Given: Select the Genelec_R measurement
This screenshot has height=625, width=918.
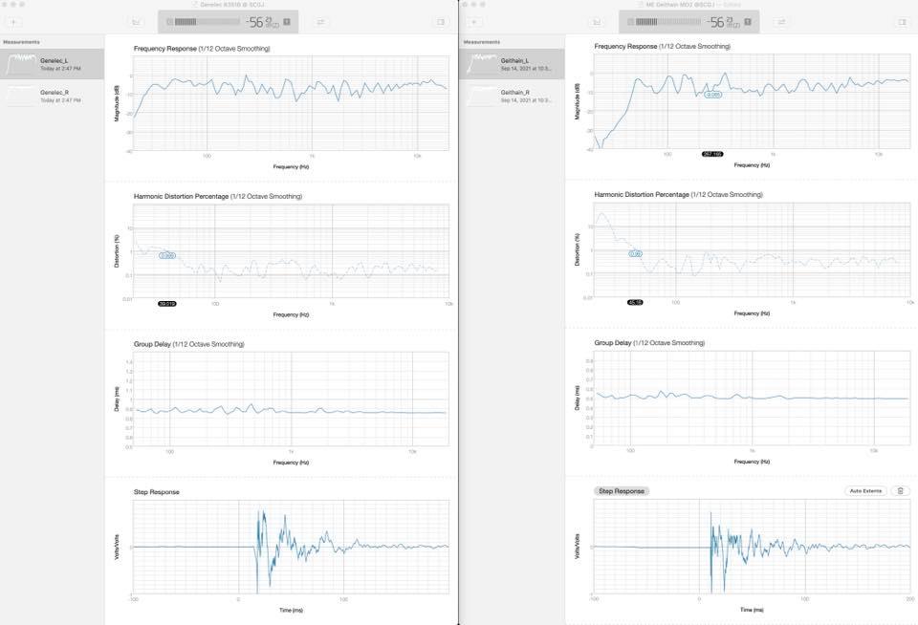Looking at the screenshot, I should pos(52,96).
